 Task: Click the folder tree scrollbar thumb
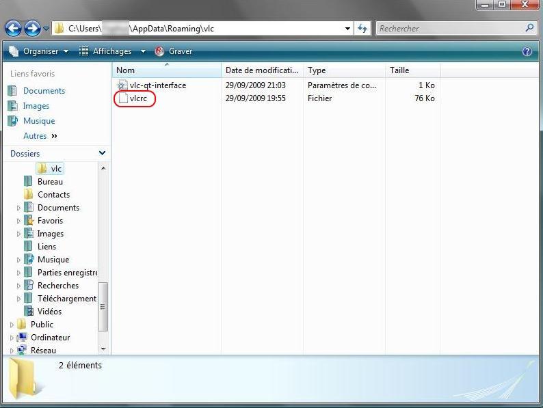(x=103, y=307)
